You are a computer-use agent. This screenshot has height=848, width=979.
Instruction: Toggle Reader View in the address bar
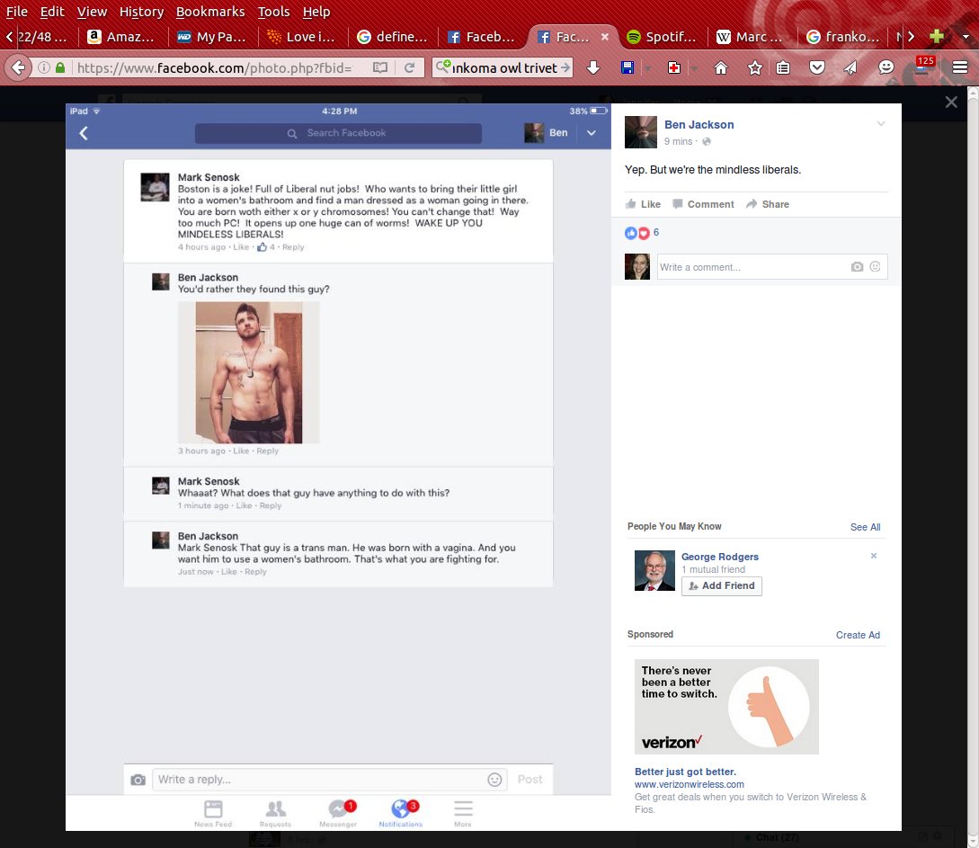pos(380,68)
